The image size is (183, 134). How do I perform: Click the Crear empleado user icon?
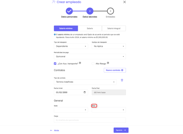click(x=54, y=2)
